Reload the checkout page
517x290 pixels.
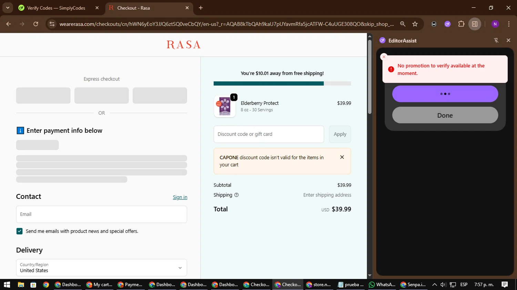tap(36, 24)
